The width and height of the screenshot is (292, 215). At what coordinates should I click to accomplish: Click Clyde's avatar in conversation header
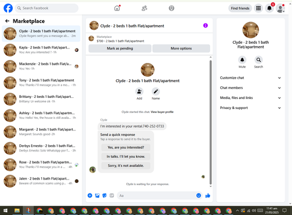94,26
